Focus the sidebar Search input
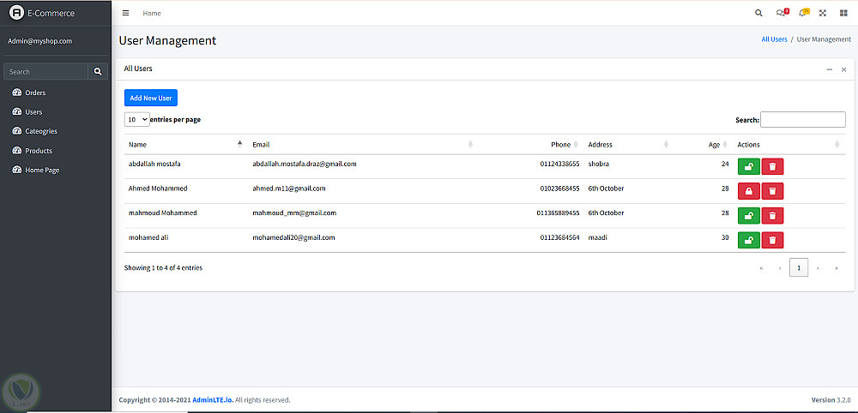 46,72
